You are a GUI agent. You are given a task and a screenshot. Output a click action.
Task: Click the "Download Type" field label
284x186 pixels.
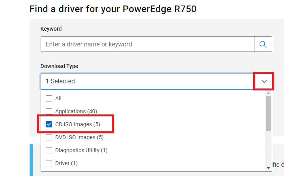(59, 66)
